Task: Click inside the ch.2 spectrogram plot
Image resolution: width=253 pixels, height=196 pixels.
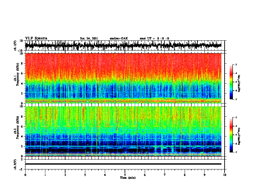Action: pyautogui.click(x=123, y=131)
